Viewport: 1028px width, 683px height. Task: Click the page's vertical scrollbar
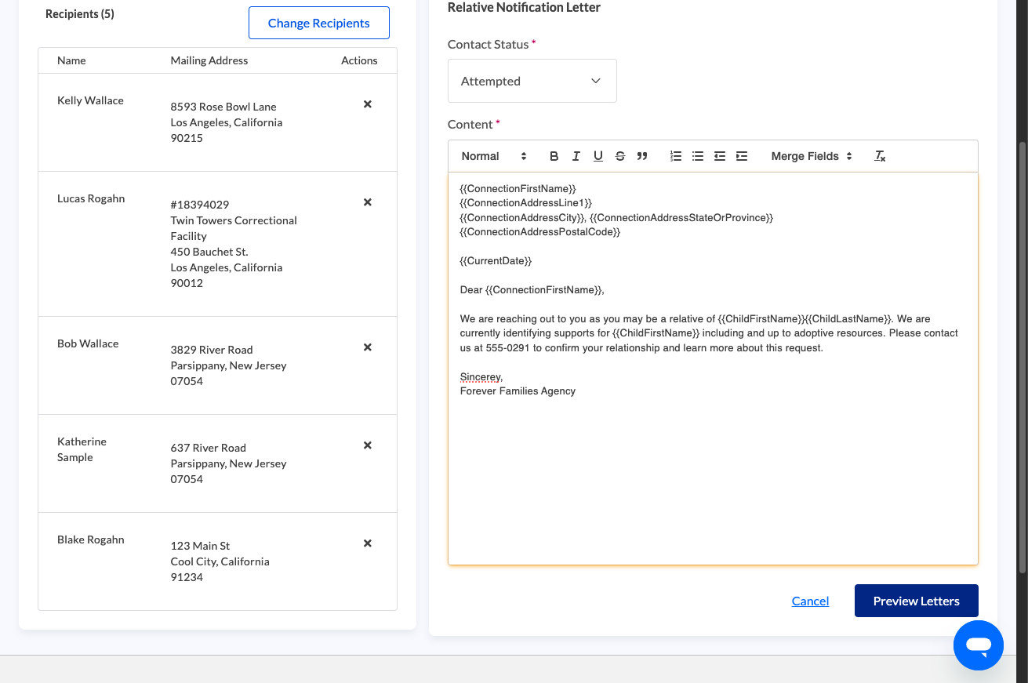click(1022, 357)
